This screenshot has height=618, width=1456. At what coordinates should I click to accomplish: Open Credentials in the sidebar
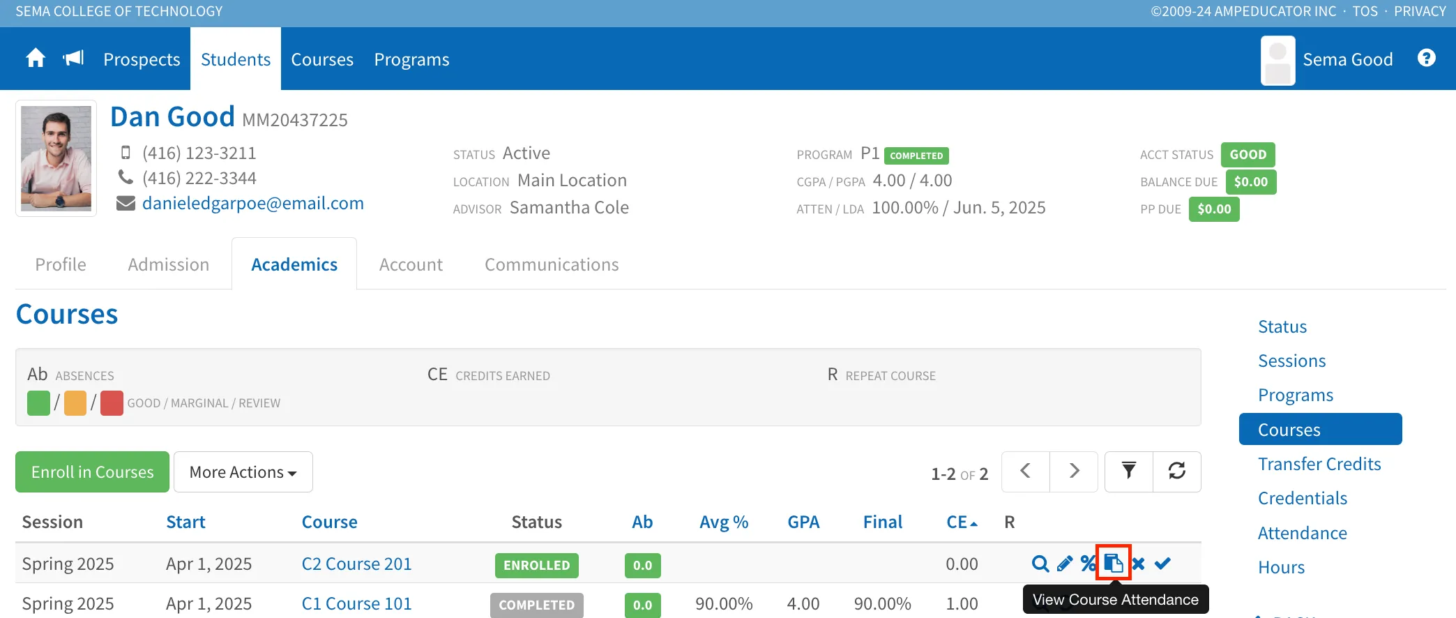tap(1303, 498)
